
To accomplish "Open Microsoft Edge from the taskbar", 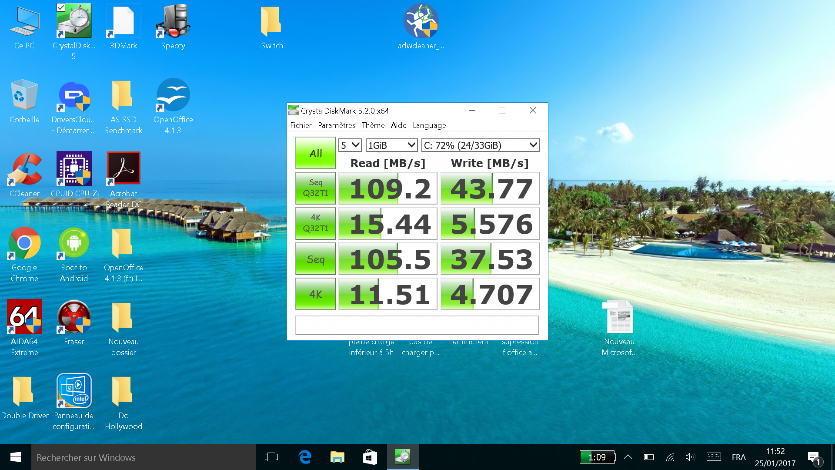I will pos(305,457).
